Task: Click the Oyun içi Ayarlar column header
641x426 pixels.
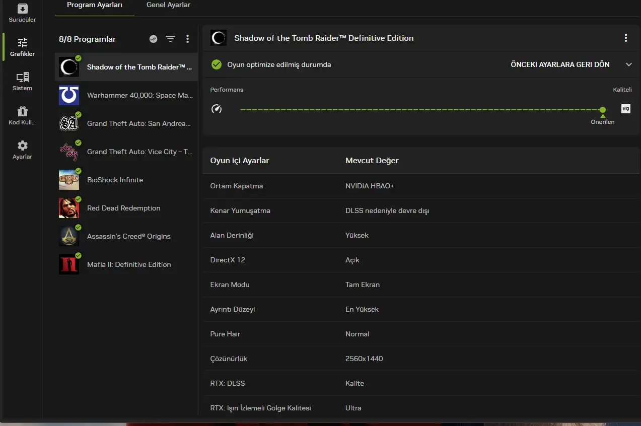Action: (x=240, y=161)
